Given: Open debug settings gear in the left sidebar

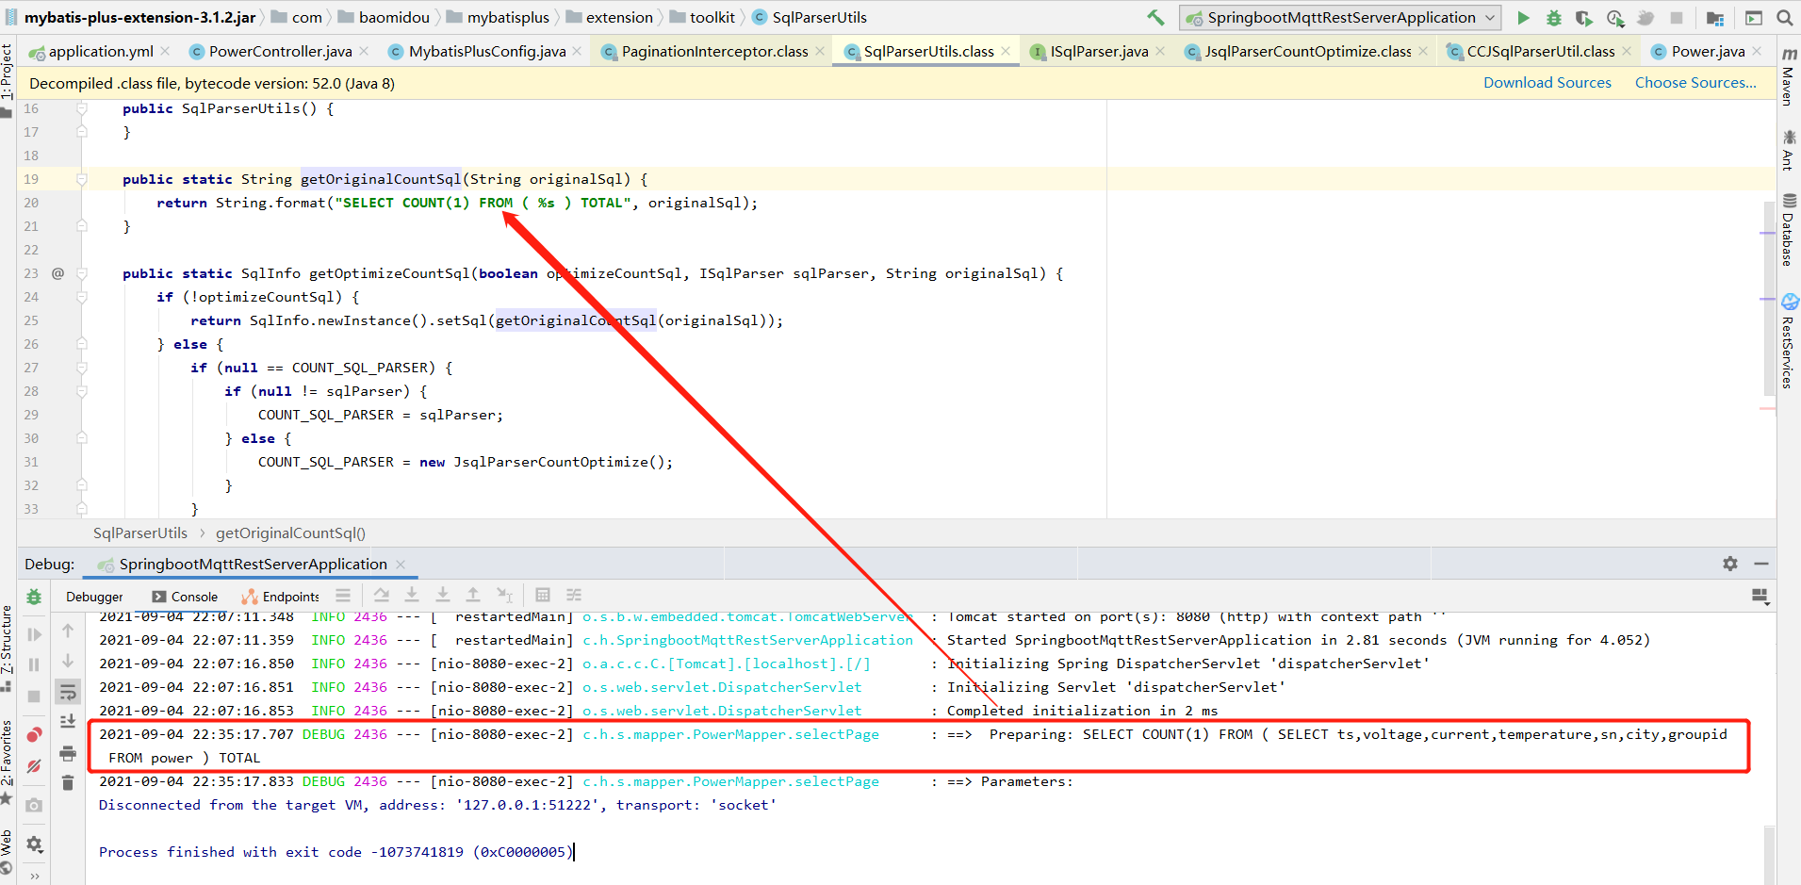Looking at the screenshot, I should 34,844.
